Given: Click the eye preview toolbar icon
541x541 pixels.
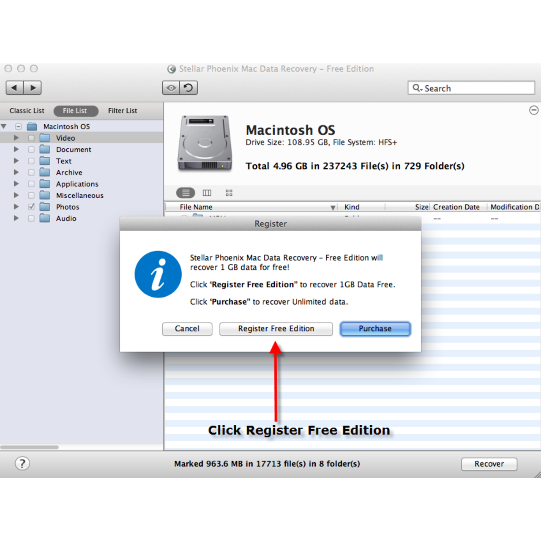Looking at the screenshot, I should [171, 88].
